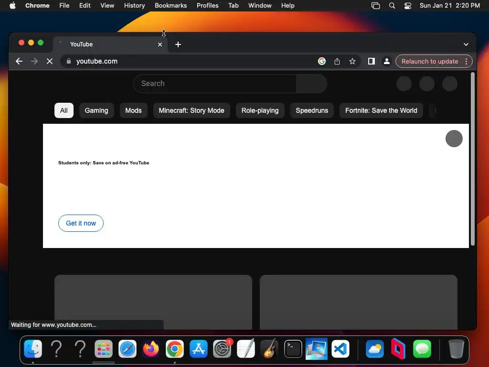
Task: Select Minecraft: Story Mode chip
Action: (191, 110)
